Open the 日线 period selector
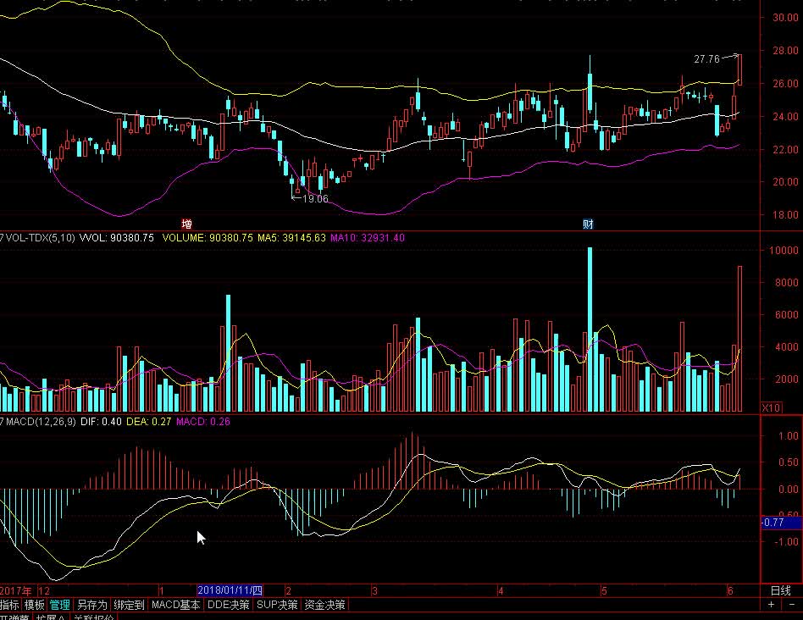 (780, 591)
